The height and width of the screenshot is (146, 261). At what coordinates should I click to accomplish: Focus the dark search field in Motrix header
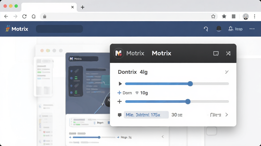pos(59,29)
